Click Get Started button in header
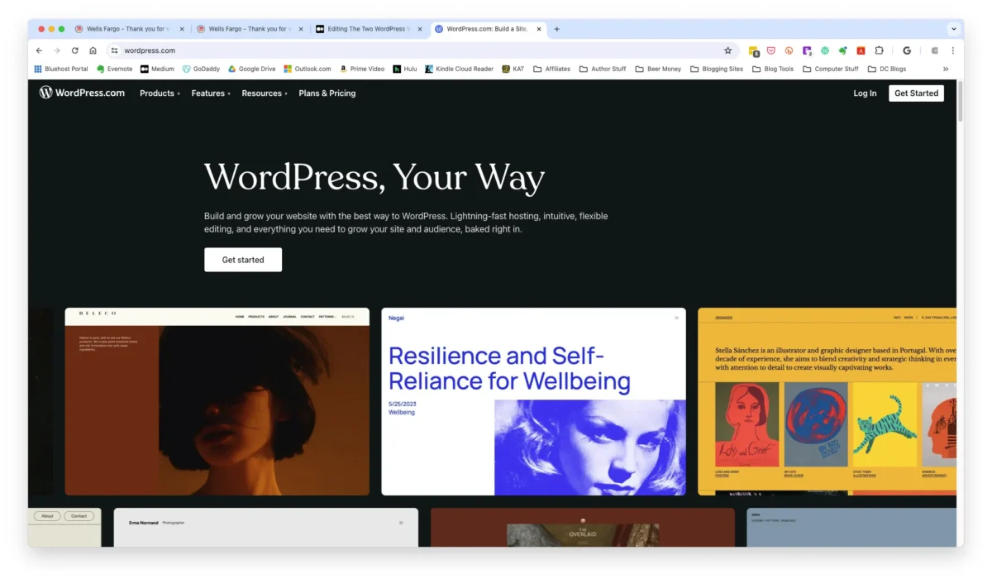Screen dimensions: 992x584 [916, 93]
